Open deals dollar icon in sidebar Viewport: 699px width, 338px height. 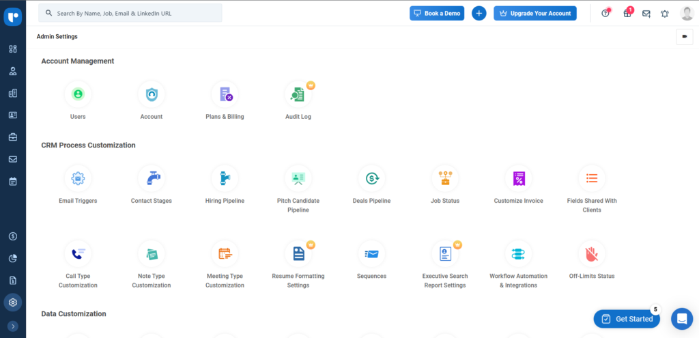click(13, 236)
